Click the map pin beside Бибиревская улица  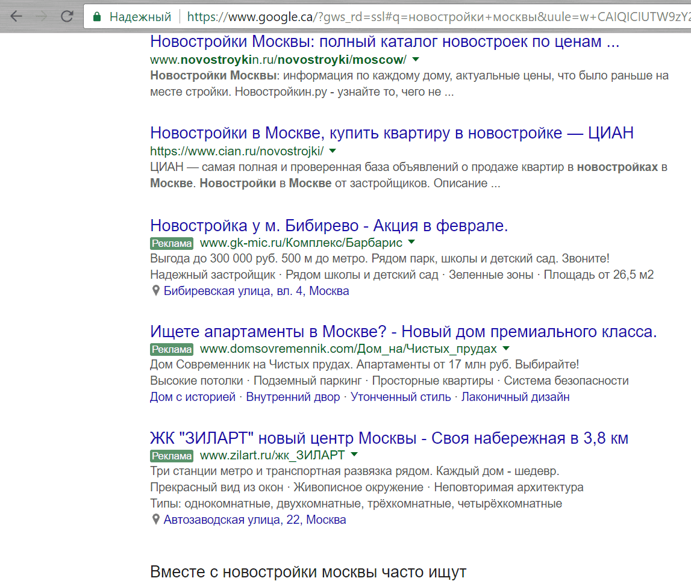click(155, 291)
